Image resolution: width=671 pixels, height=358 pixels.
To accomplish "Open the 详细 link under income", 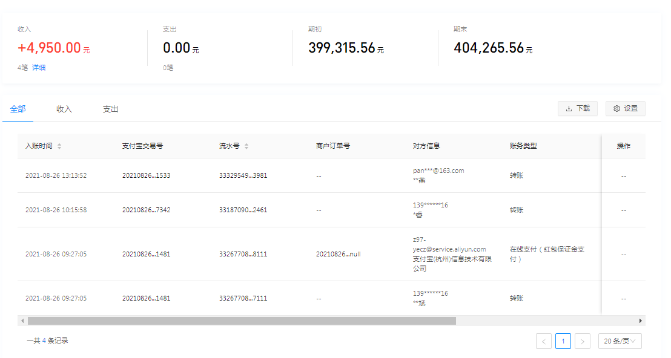I will tap(39, 68).
